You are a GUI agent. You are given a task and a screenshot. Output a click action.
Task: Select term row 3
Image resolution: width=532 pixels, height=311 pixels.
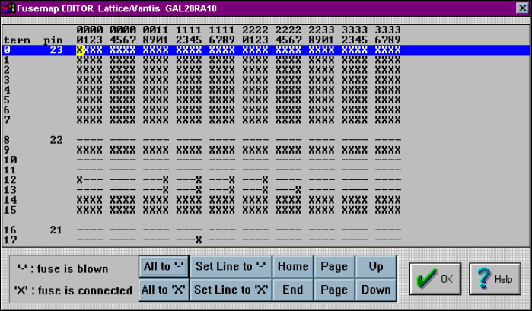266,80
